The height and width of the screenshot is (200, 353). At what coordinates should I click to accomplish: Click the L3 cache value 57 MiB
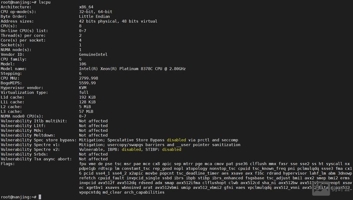click(x=86, y=112)
